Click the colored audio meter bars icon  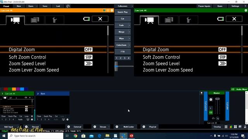[231, 127]
